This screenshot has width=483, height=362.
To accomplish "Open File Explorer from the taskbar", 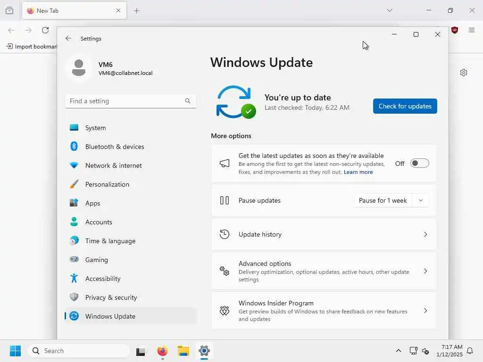I will click(x=183, y=351).
